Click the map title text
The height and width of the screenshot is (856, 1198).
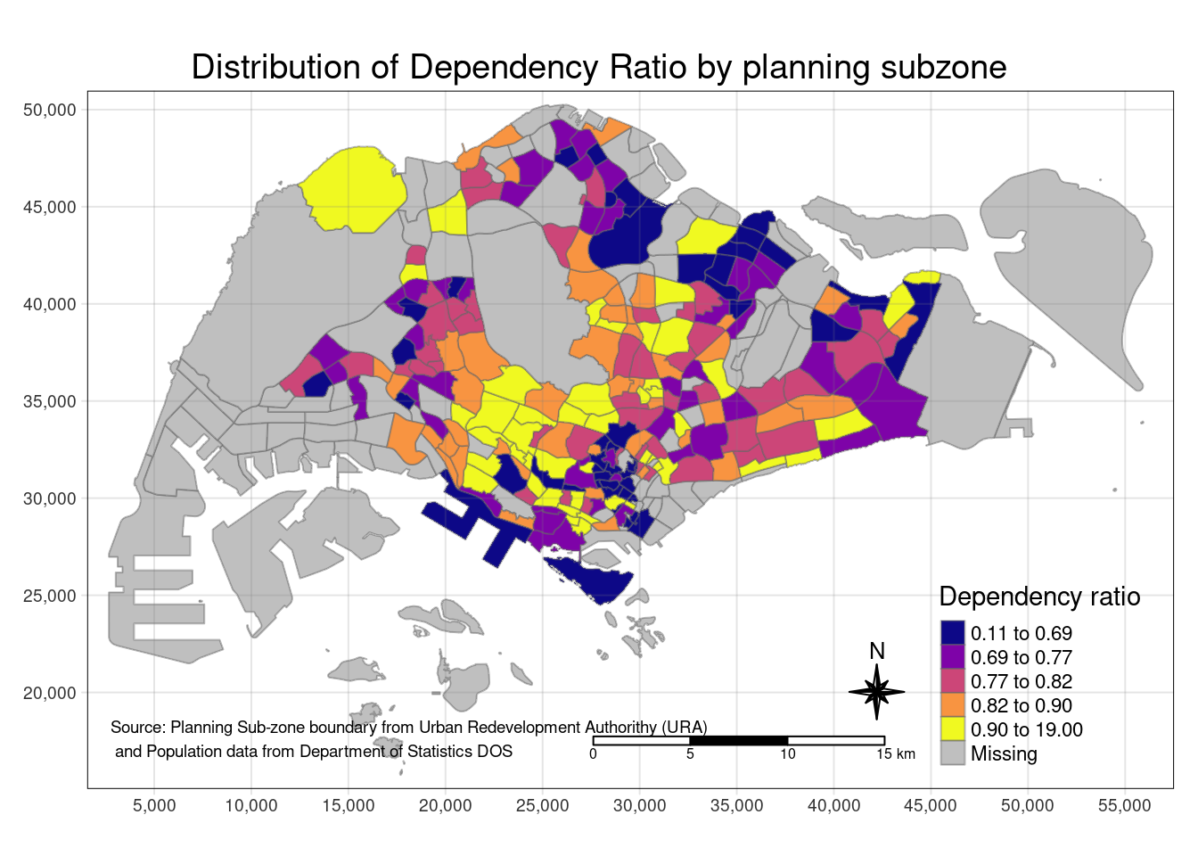[598, 68]
